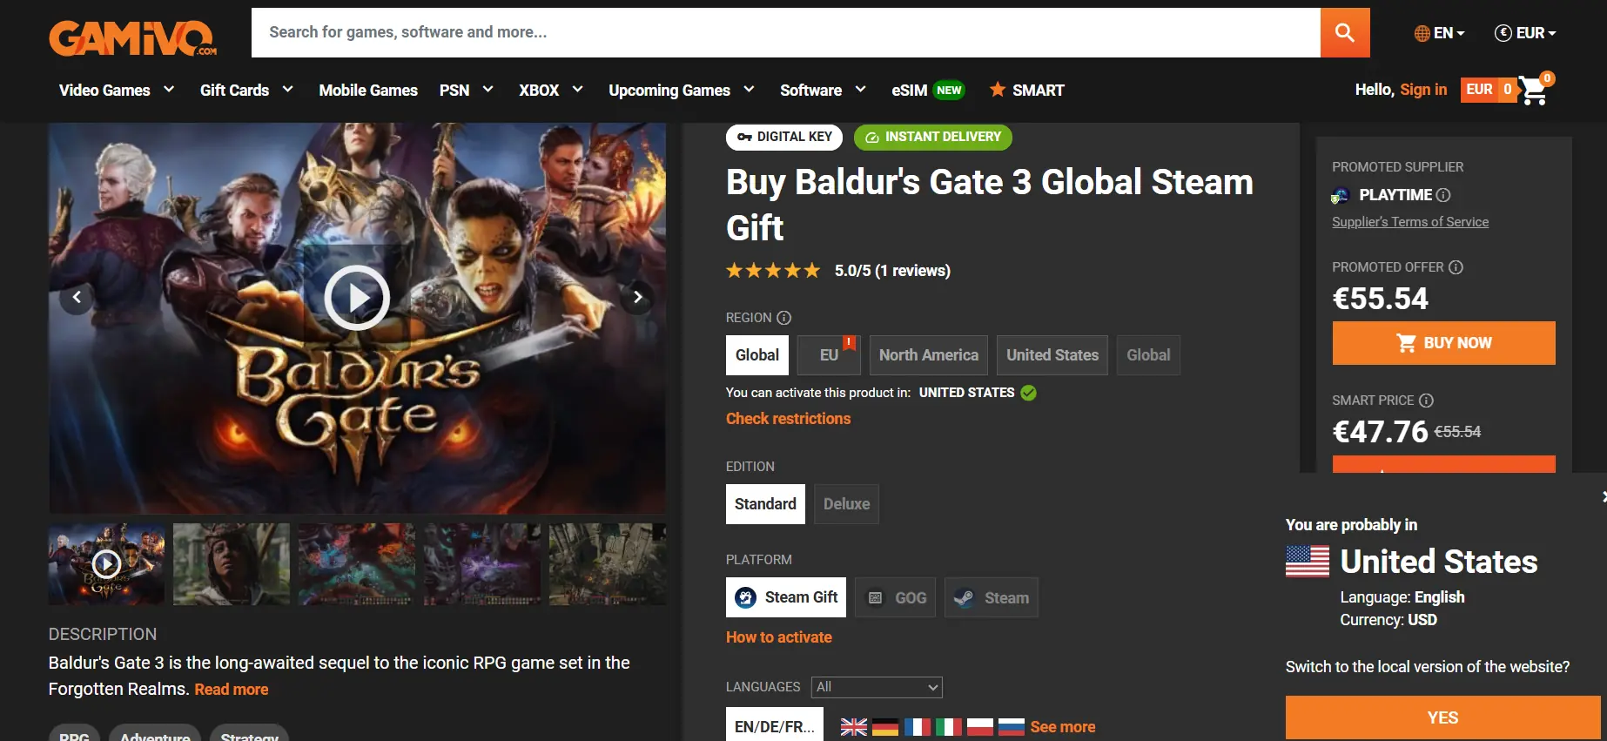
Task: Click the 'Language: English' text in popup
Action: pos(1402,597)
